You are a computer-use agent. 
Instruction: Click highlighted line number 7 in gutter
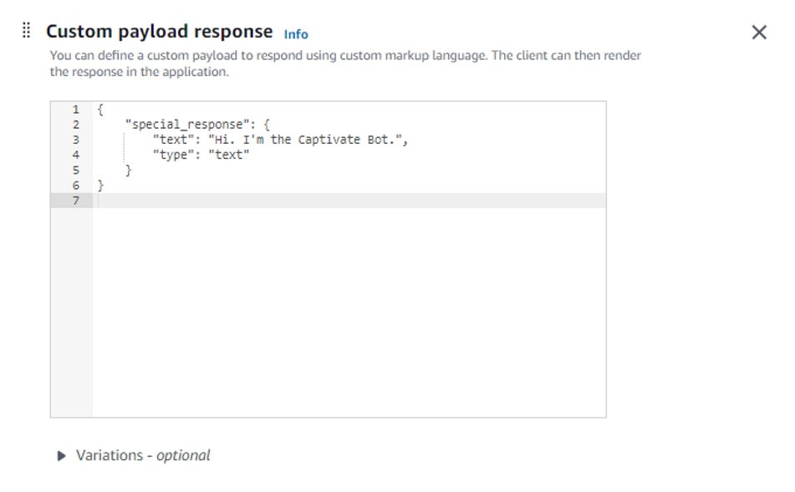(75, 200)
